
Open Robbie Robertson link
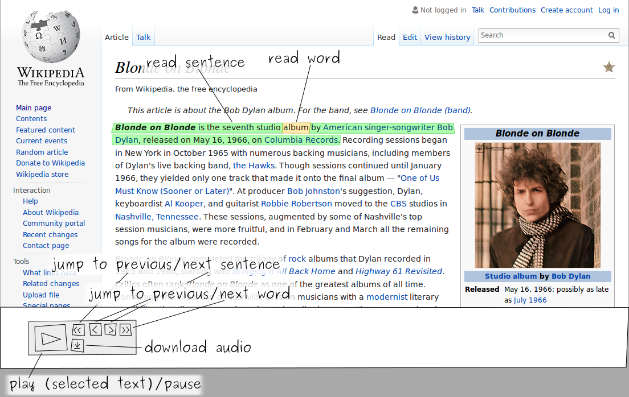[296, 204]
